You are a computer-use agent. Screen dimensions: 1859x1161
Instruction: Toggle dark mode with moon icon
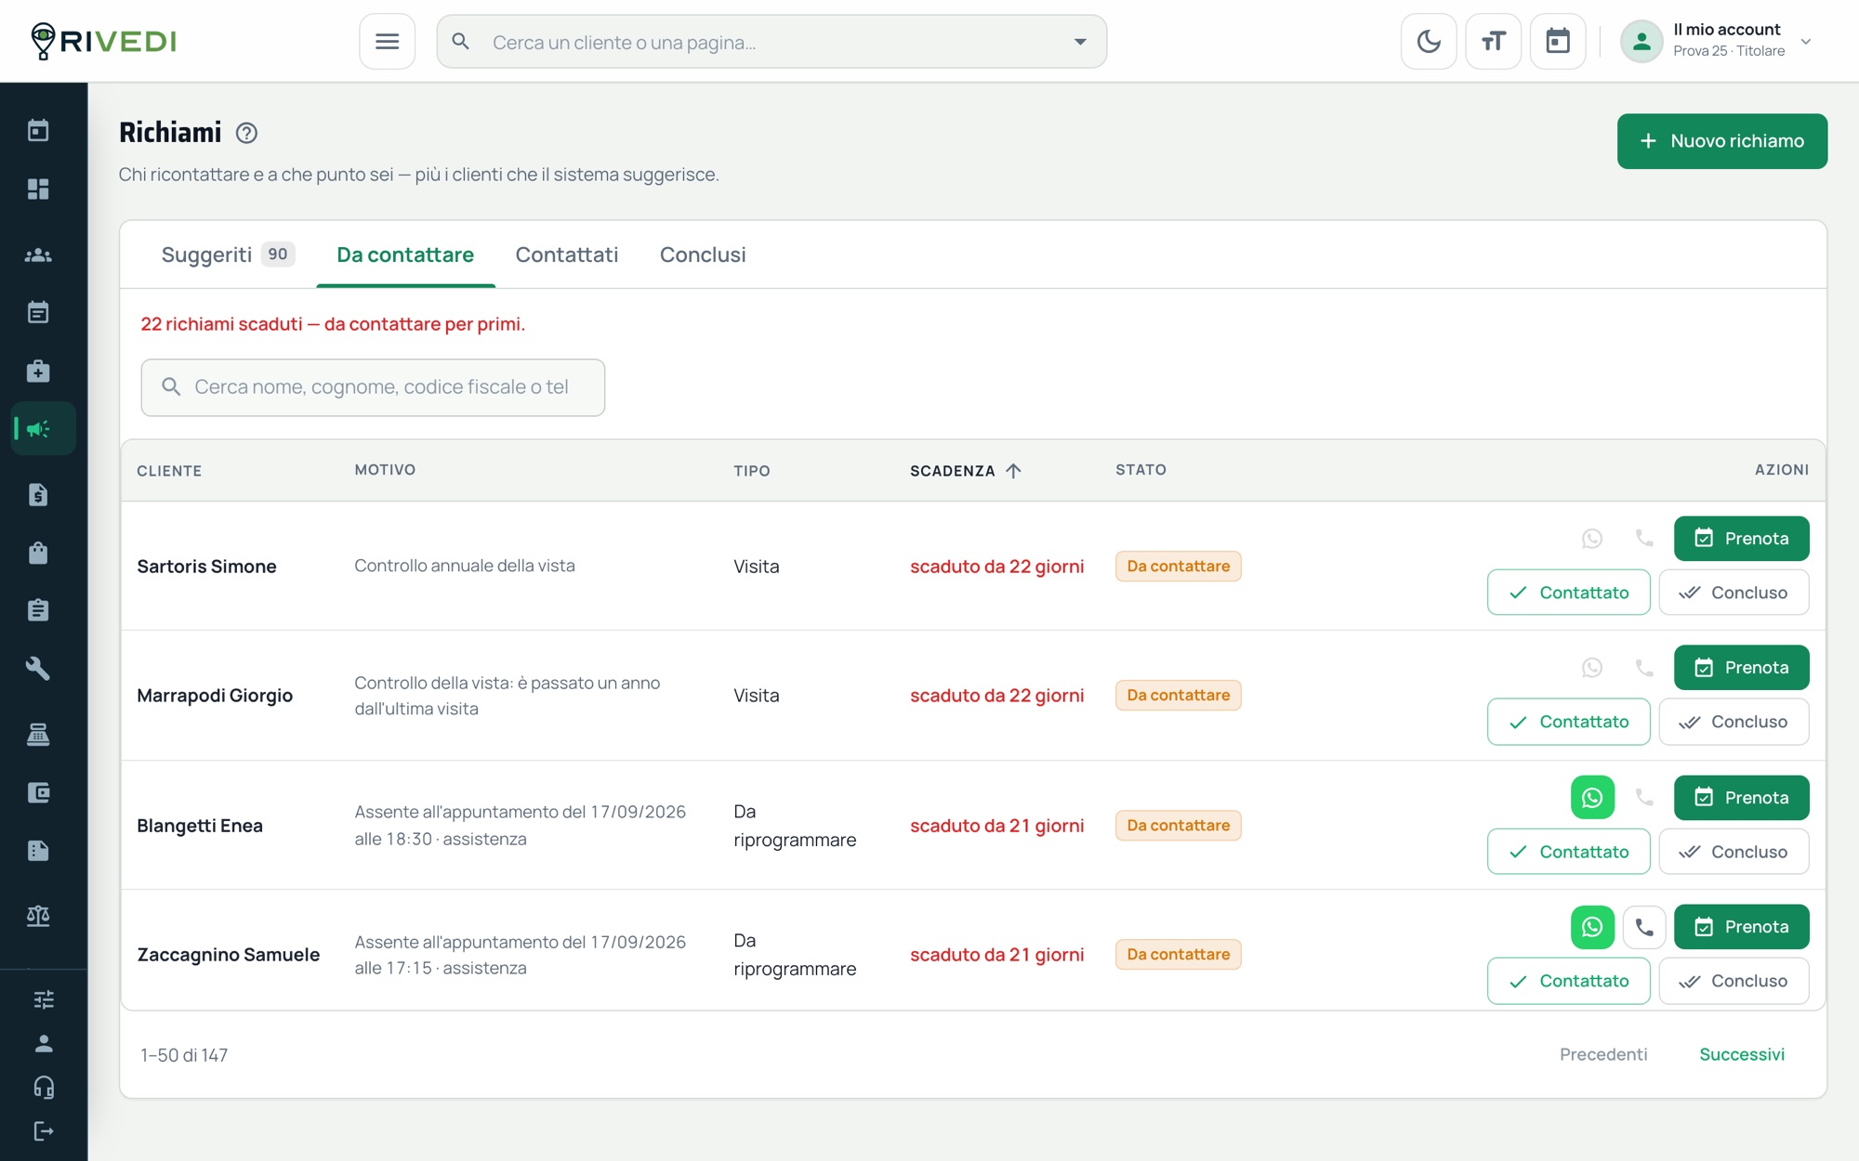(1429, 42)
